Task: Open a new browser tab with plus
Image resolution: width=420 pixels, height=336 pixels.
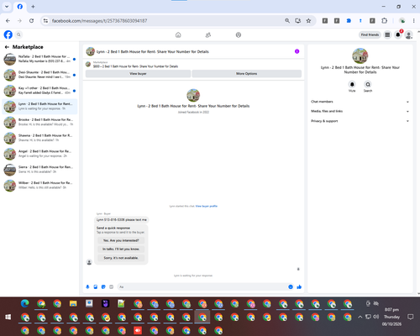Action: point(33,7)
